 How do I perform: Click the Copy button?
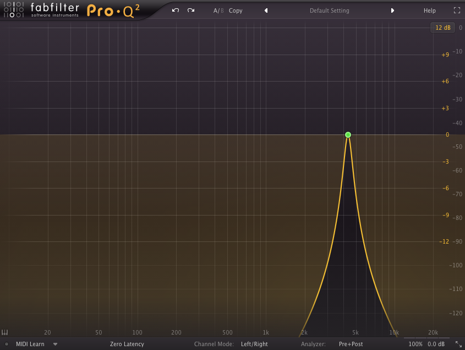236,10
